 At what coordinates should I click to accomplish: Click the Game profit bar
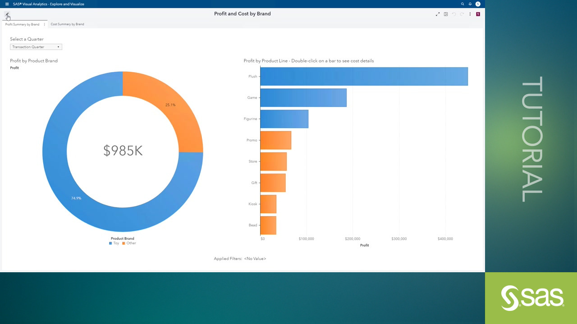303,98
